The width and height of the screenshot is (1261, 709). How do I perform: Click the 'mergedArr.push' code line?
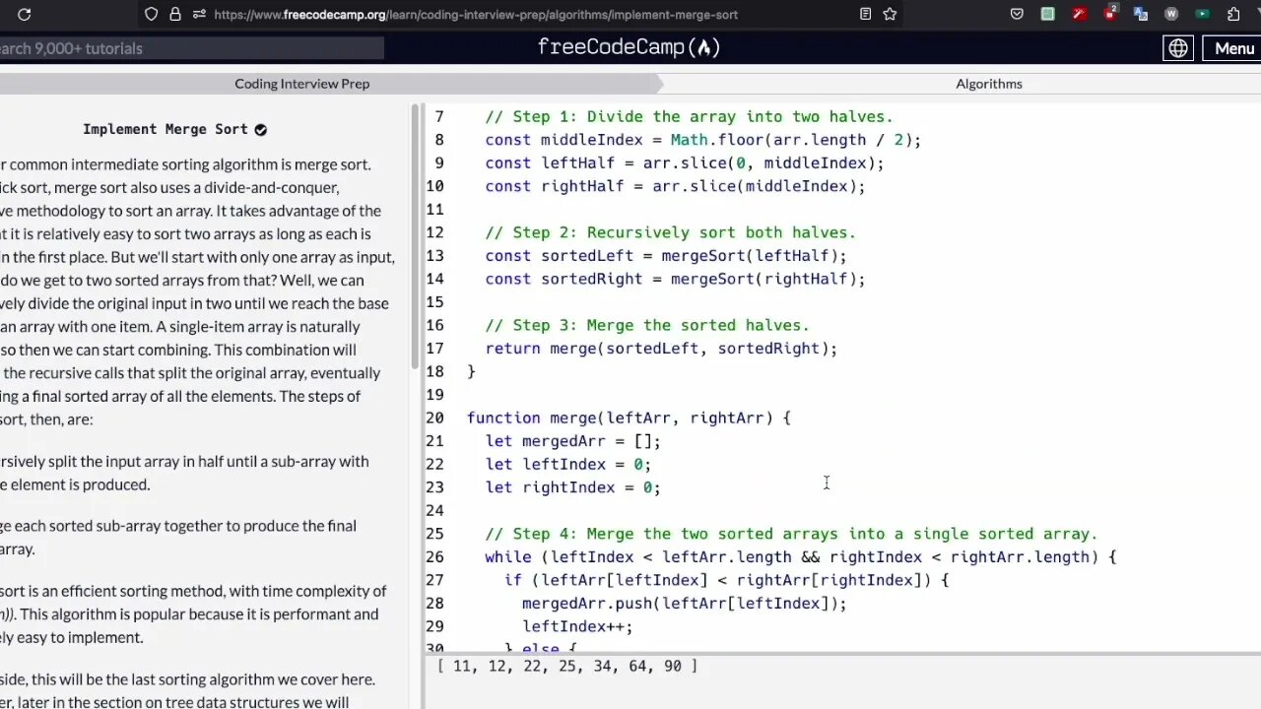pos(684,603)
